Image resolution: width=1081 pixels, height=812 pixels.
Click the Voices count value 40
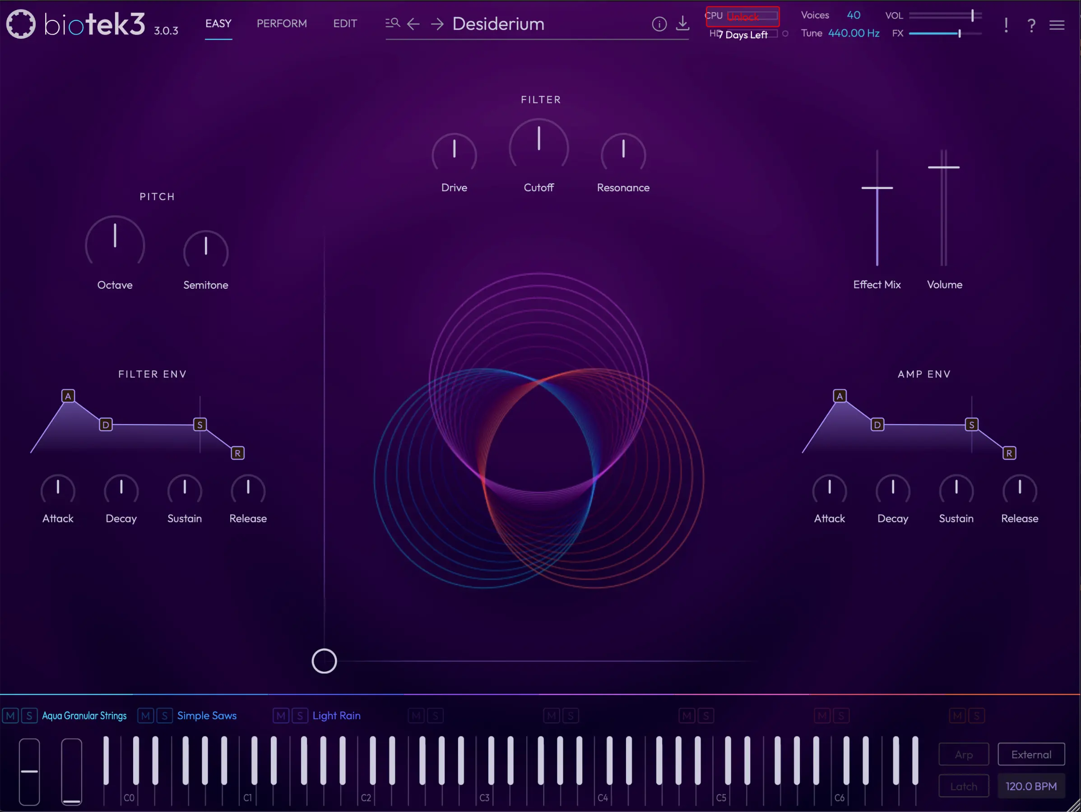(853, 15)
